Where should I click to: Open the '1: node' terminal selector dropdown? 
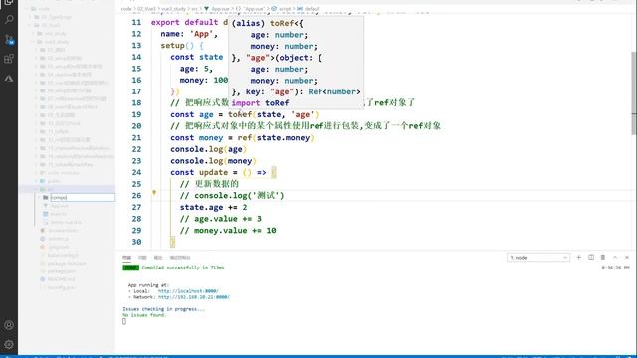click(x=538, y=258)
